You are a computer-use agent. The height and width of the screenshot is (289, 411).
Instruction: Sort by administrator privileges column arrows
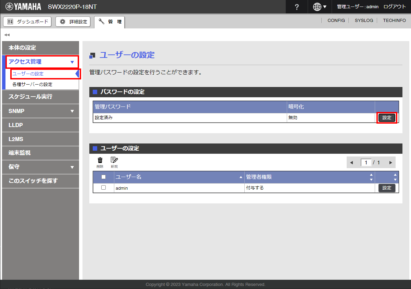(x=371, y=177)
